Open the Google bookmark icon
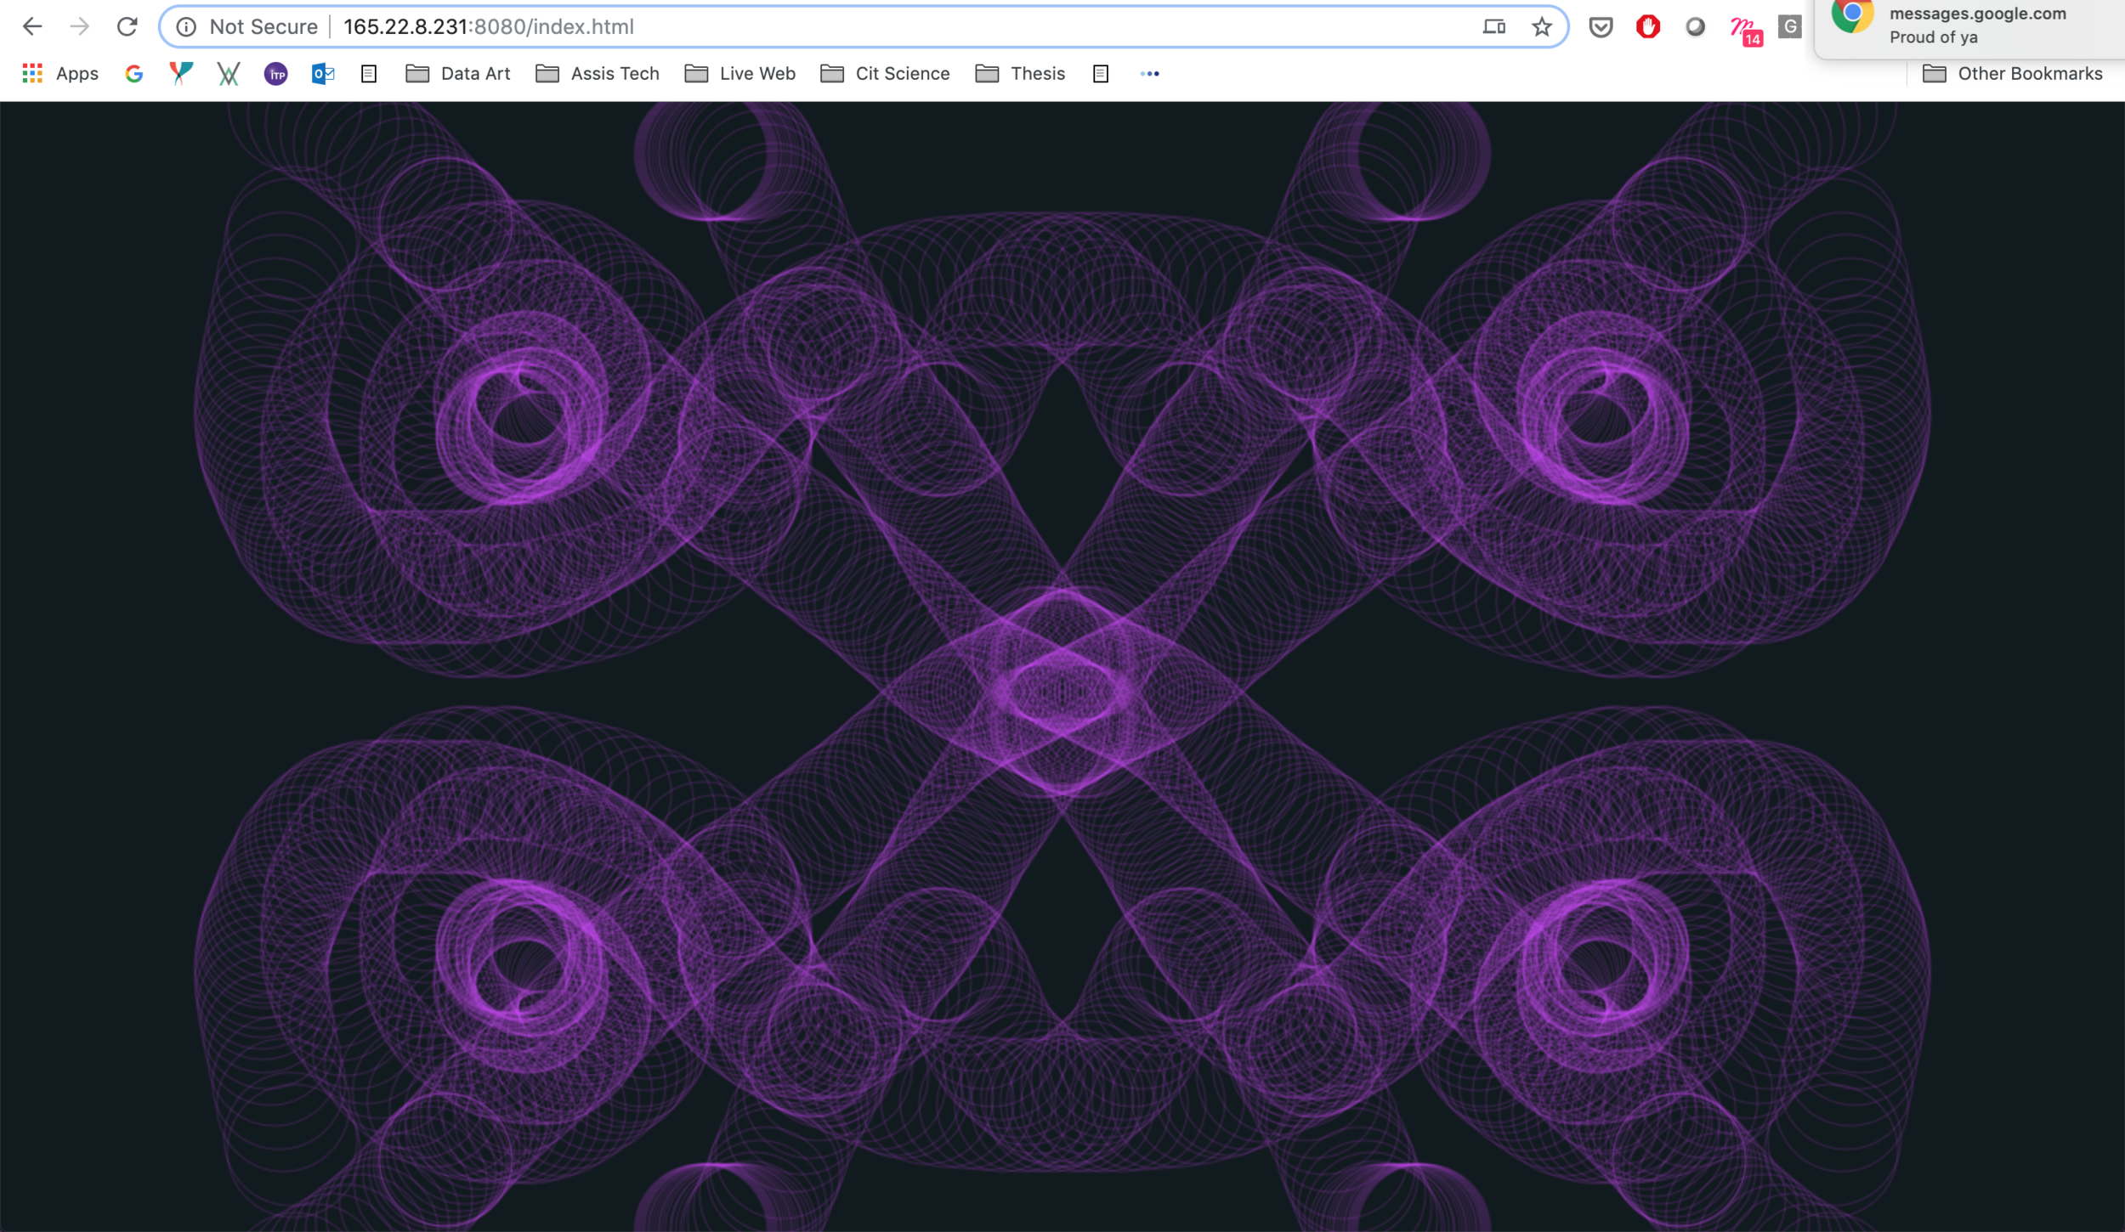 133,74
